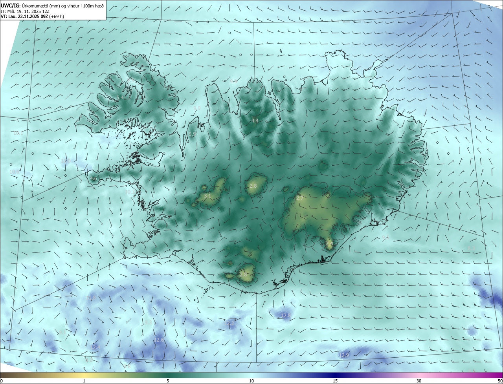Image resolution: width=503 pixels, height=384 pixels.
Task: Click the 5 tick on the color scale
Action: (x=168, y=381)
